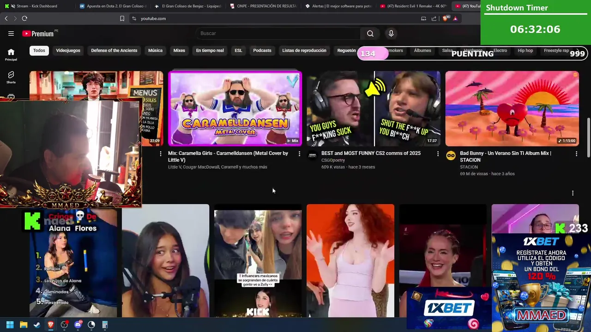Open options menu for Bad Bunny mix

pos(576,154)
